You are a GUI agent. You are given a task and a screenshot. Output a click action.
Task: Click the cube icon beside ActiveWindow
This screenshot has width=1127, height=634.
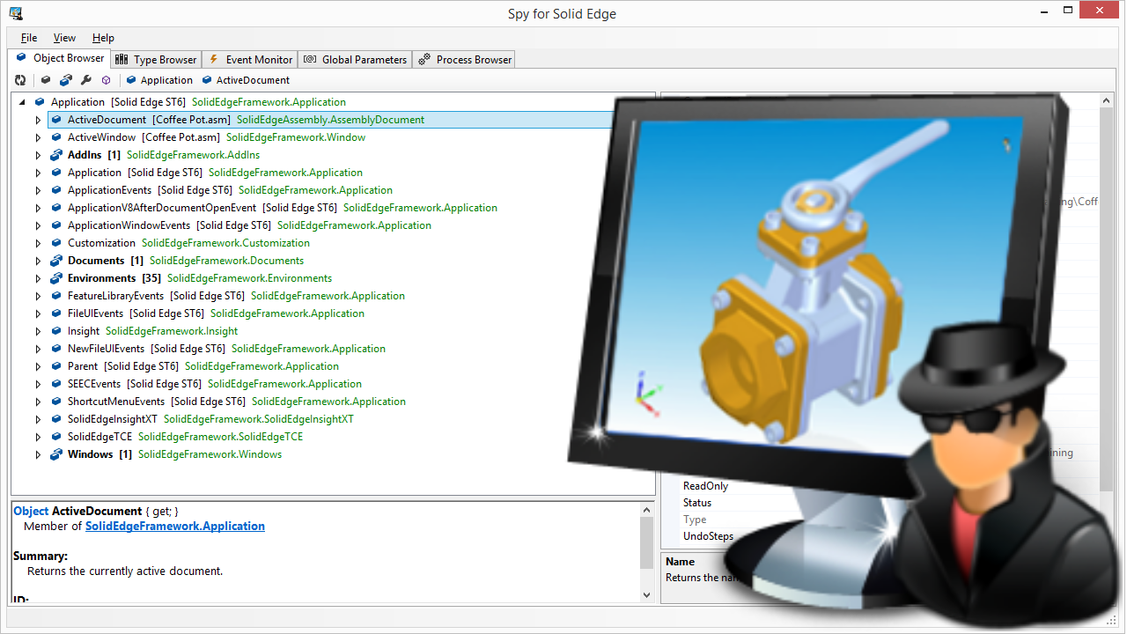56,137
